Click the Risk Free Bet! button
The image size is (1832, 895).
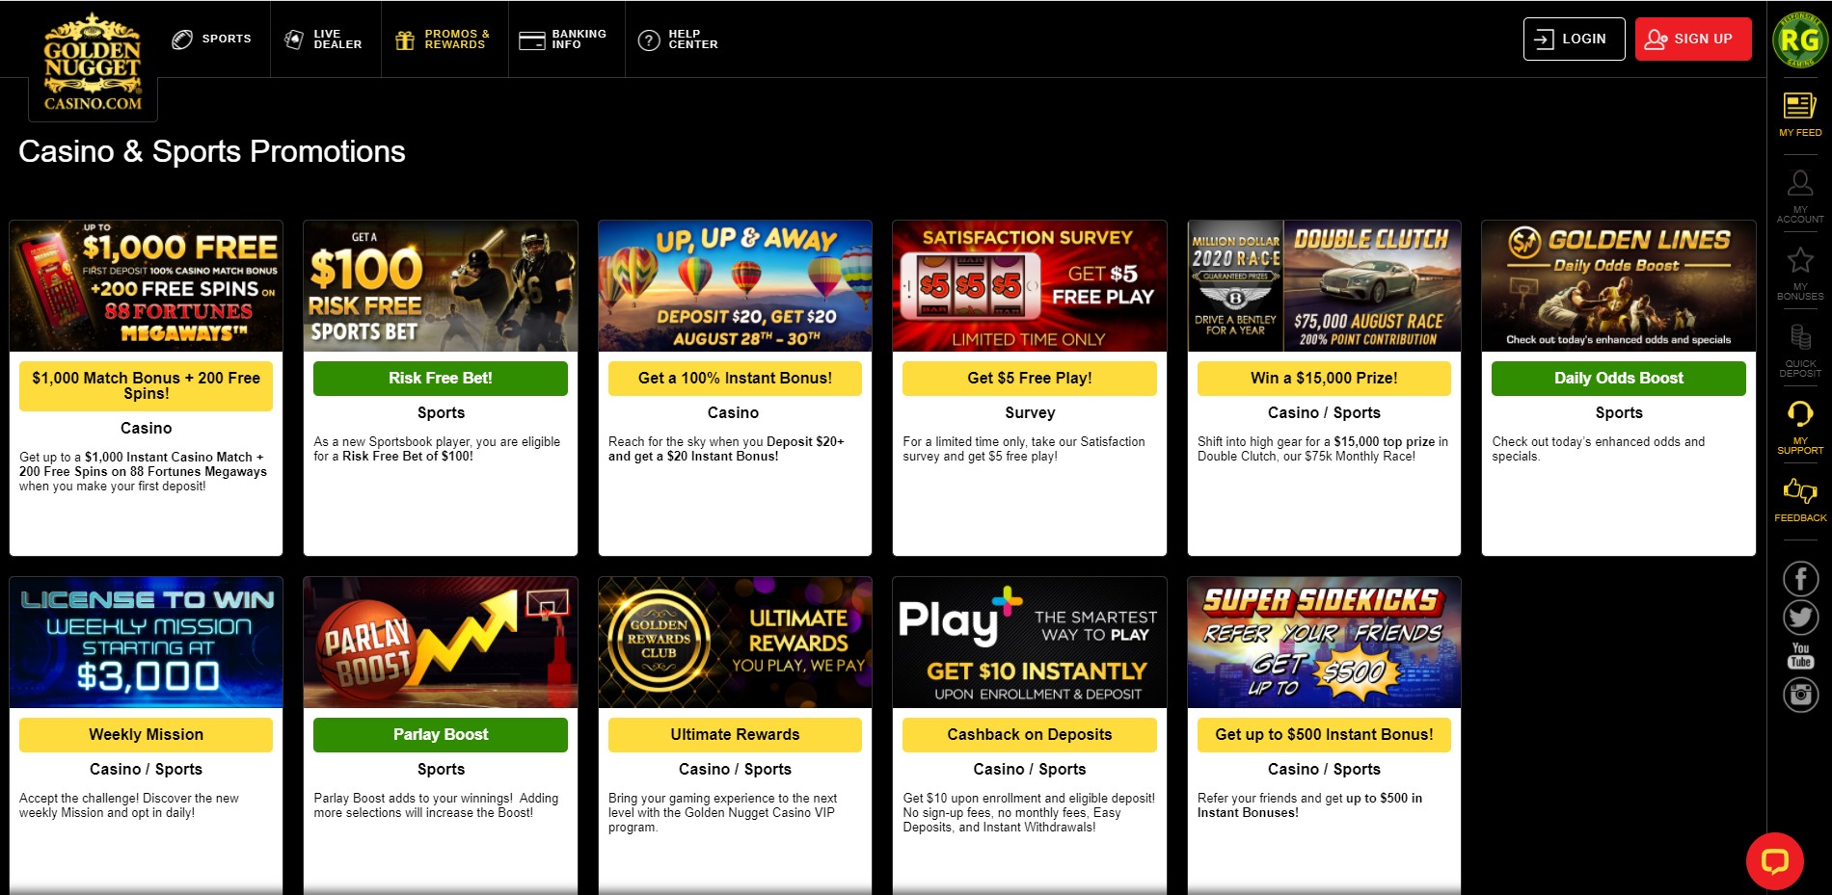pyautogui.click(x=441, y=378)
